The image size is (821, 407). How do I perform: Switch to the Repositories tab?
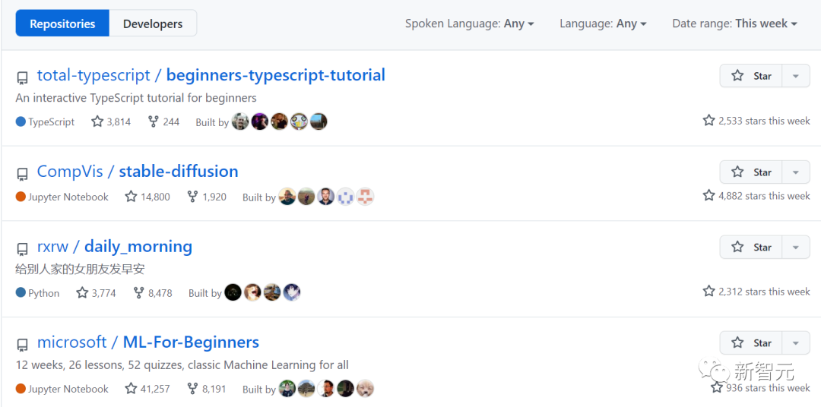point(62,24)
